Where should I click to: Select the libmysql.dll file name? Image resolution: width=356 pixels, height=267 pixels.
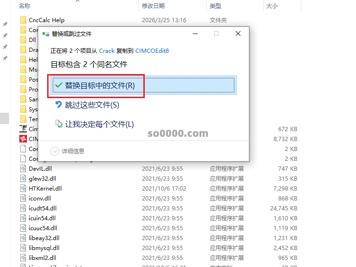(44, 248)
